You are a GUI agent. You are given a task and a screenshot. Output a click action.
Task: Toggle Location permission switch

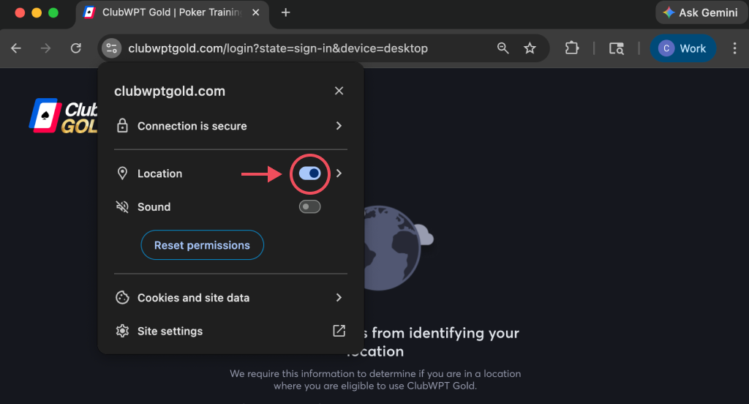coord(309,173)
